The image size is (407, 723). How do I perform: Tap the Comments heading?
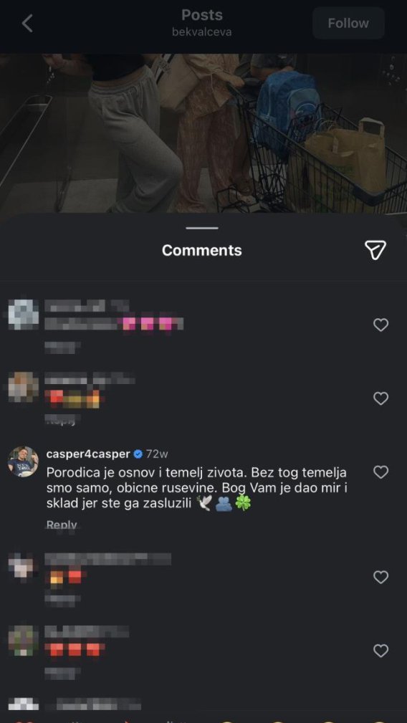tap(202, 250)
